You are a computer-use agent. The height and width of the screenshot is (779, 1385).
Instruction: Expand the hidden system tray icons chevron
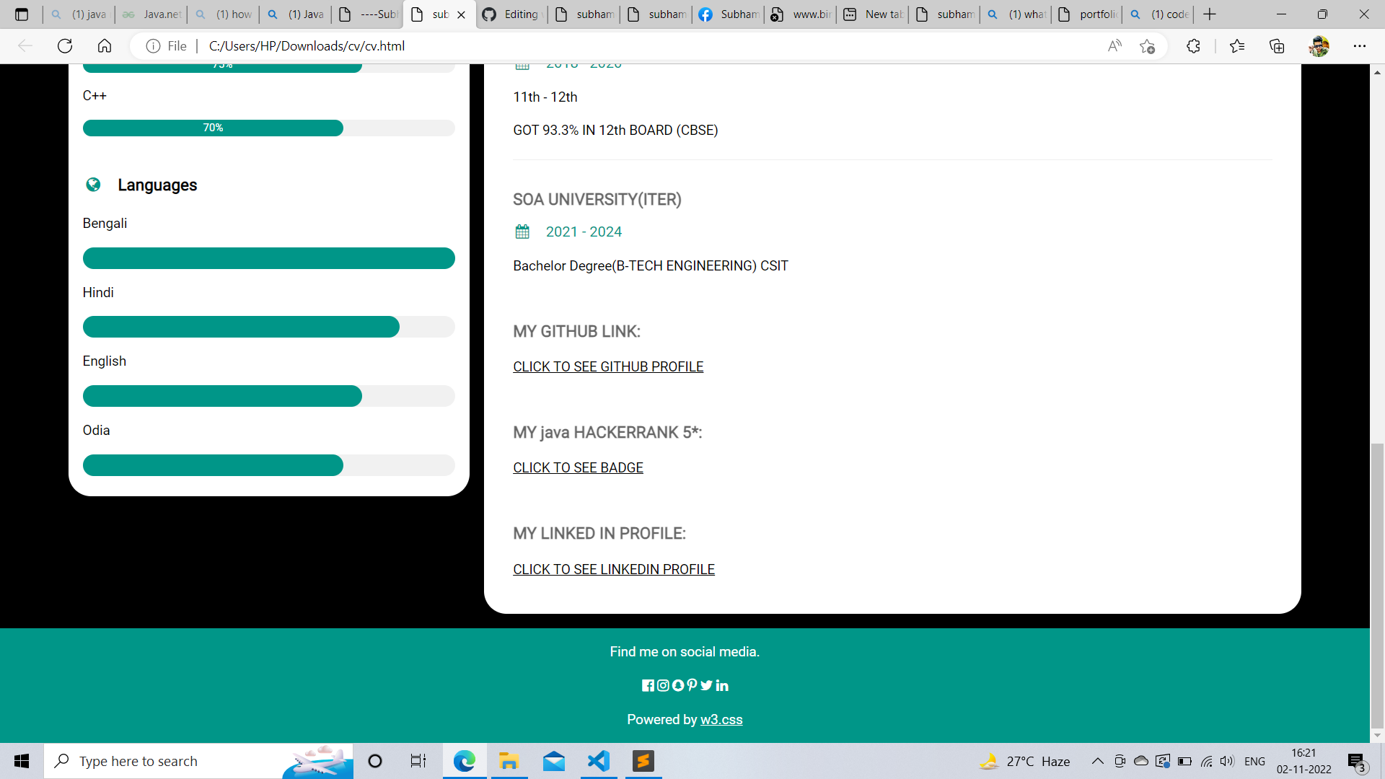[1097, 761]
